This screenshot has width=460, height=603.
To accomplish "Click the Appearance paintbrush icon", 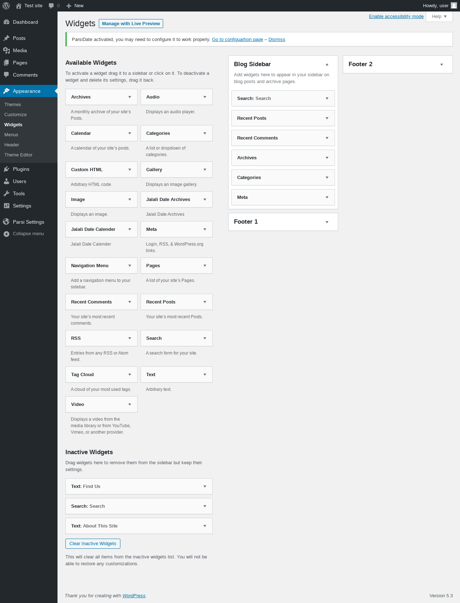I will tap(6, 91).
